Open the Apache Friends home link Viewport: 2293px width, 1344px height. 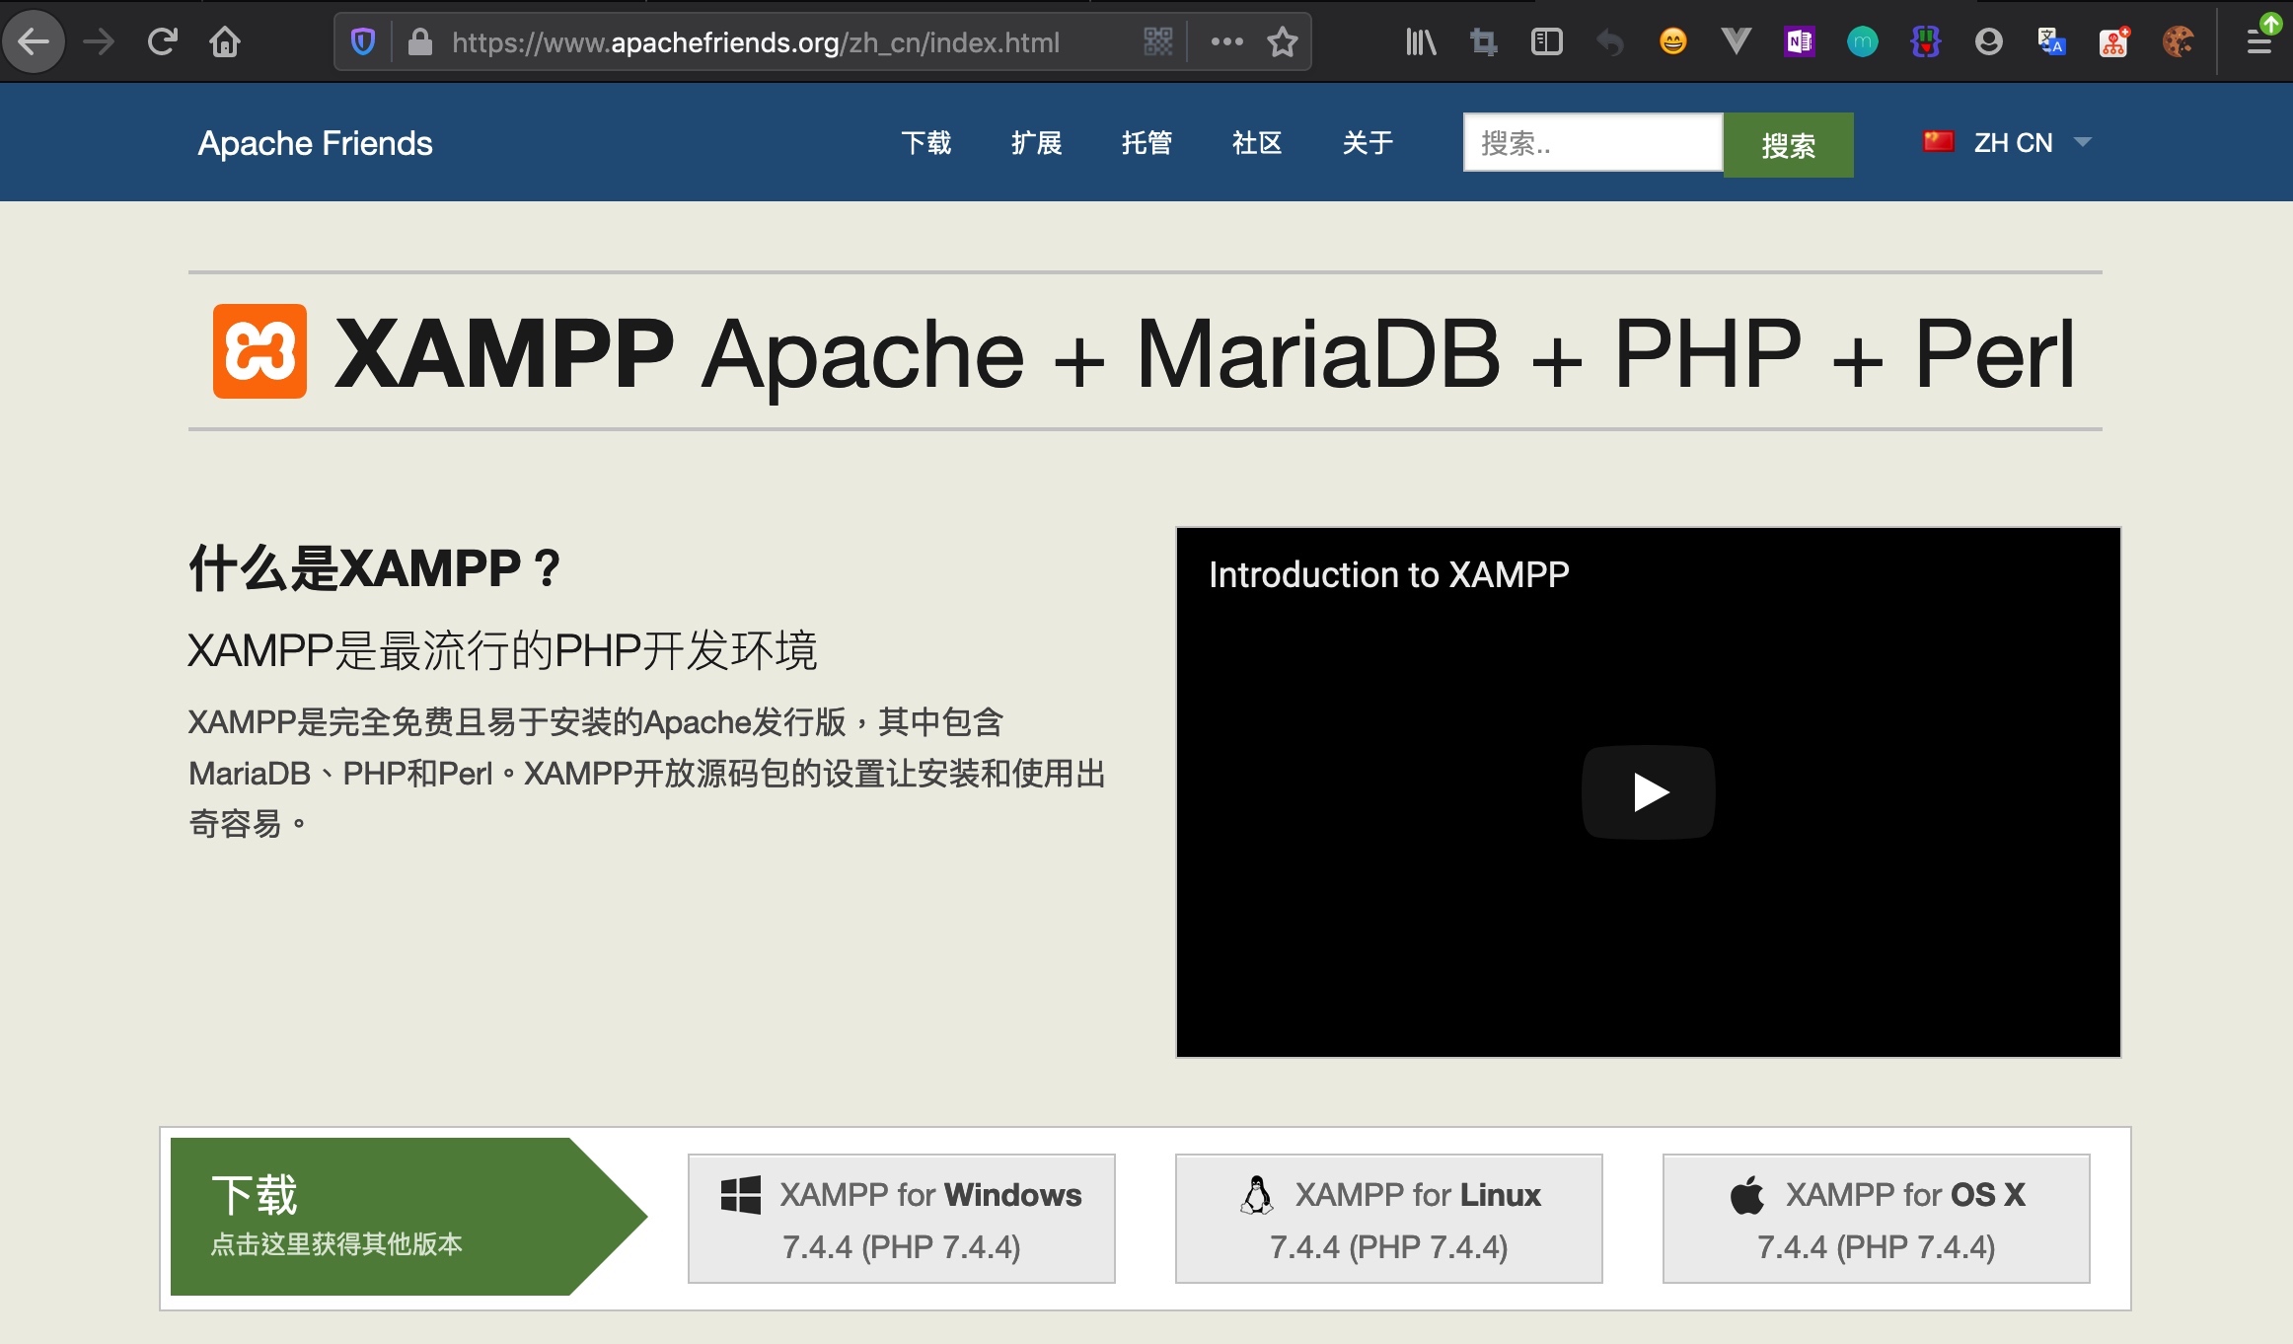[315, 143]
